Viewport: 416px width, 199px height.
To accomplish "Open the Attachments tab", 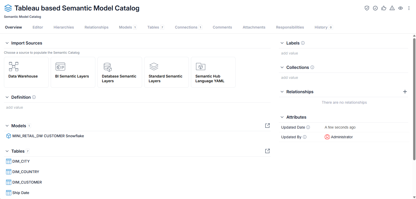I will coord(254,27).
